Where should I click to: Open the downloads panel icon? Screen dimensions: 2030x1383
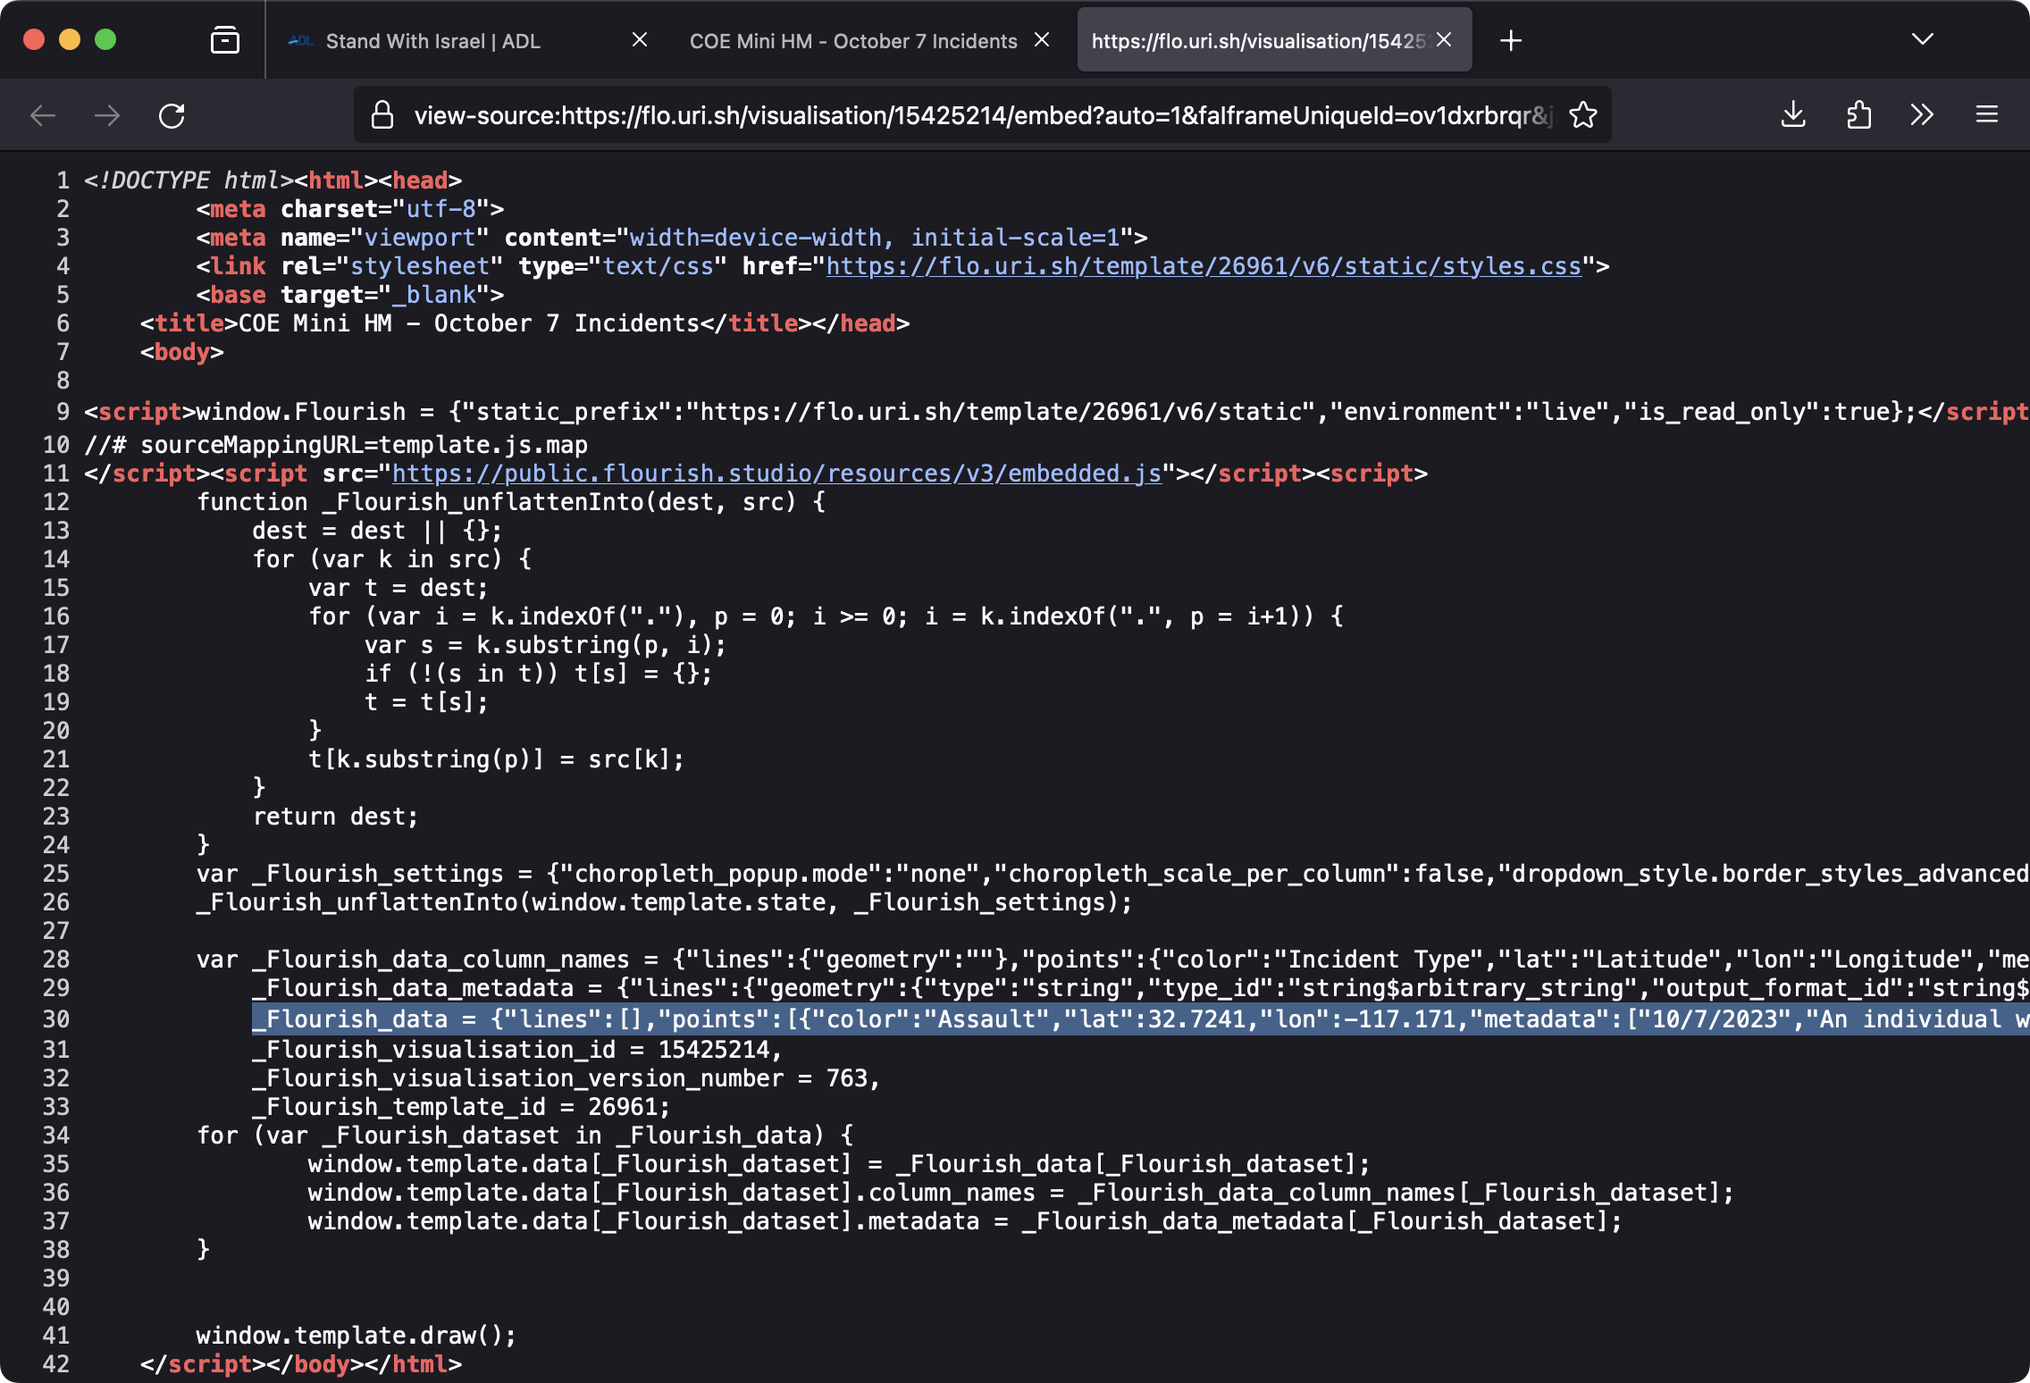[1793, 115]
